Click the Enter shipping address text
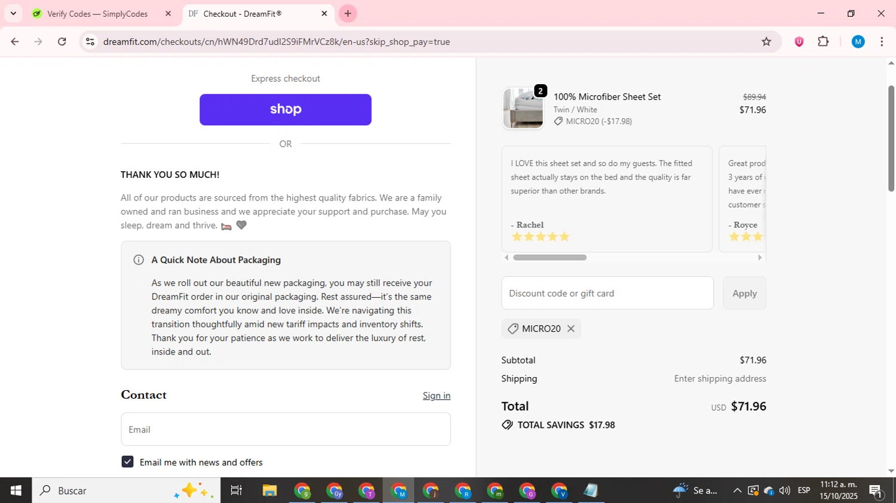 click(720, 378)
